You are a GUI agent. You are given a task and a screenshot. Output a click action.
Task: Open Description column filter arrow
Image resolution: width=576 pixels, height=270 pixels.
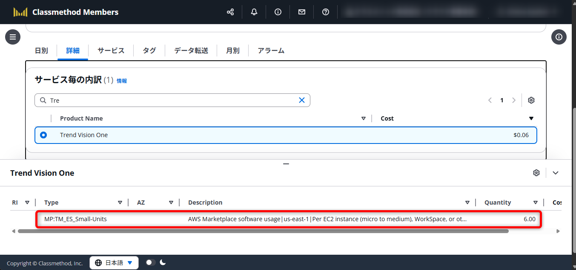pos(467,202)
